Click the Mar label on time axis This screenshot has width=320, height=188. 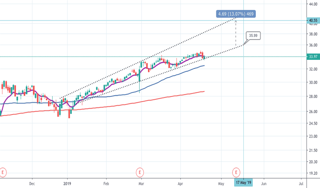pyautogui.click(x=141, y=184)
